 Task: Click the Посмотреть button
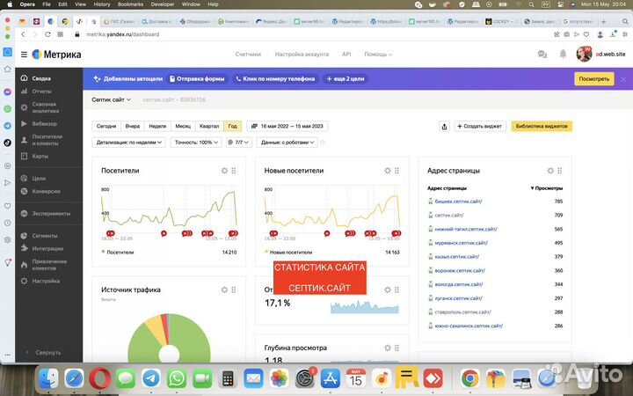pos(593,79)
